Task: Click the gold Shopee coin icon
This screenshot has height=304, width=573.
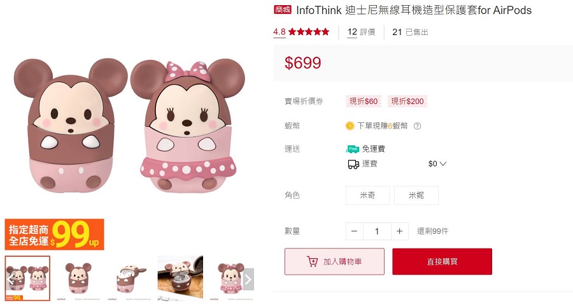Action: point(350,126)
